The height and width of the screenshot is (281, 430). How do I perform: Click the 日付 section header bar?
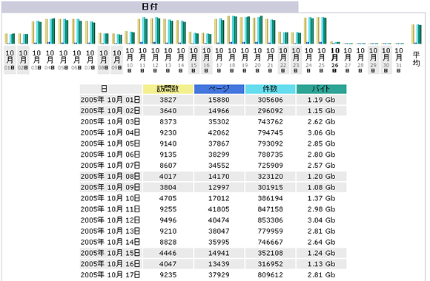click(x=150, y=7)
